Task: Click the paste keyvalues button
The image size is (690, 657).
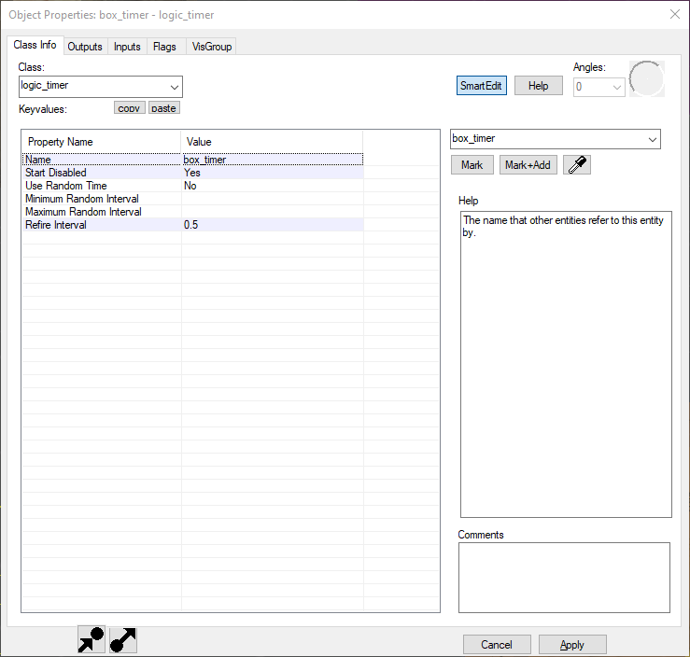Action: point(164,107)
